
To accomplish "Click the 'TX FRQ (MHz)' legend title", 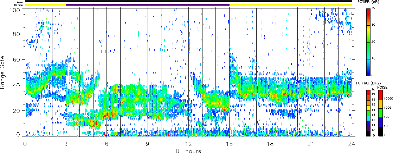I will pos(368,83).
